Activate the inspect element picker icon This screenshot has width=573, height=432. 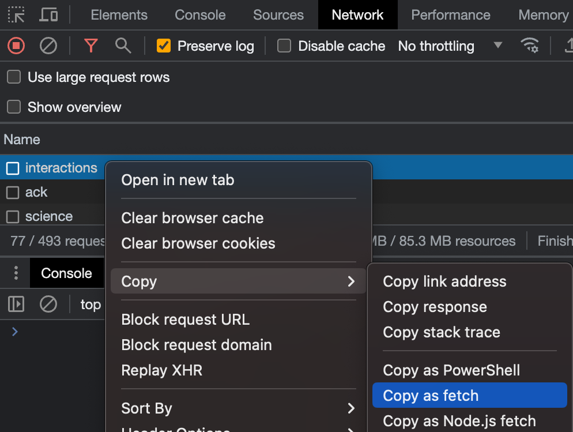[16, 15]
